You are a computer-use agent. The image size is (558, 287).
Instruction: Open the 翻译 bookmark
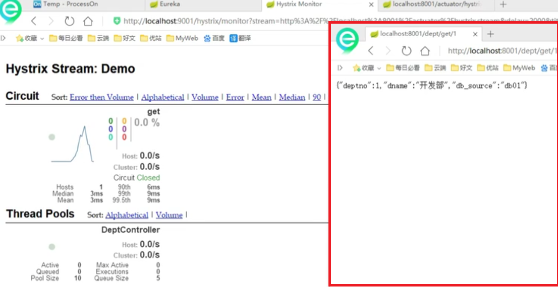[x=241, y=38]
